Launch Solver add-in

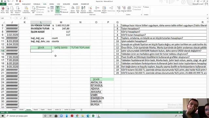(146, 7)
